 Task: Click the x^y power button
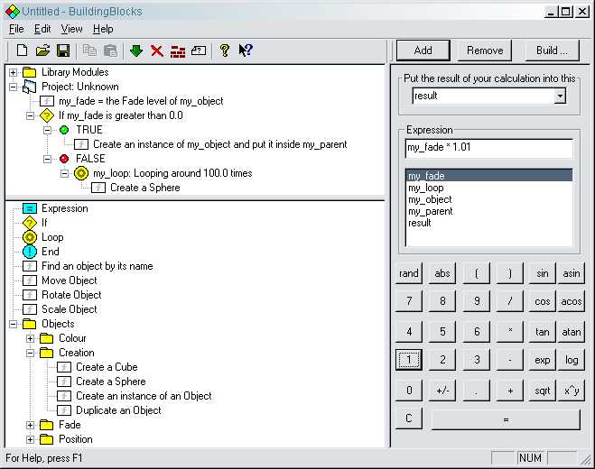572,391
